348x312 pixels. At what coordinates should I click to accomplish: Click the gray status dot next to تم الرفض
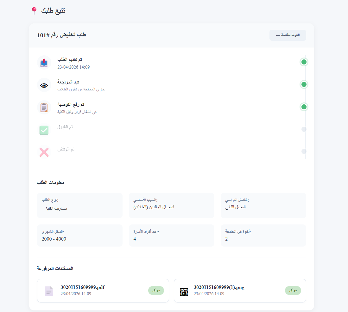[304, 151]
